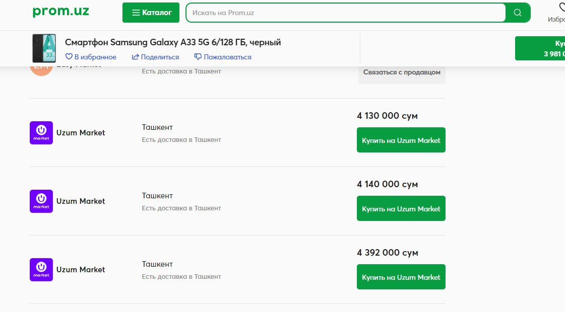
Task: Click Ташкент city text in 4 392 000 row
Action: pos(157,264)
